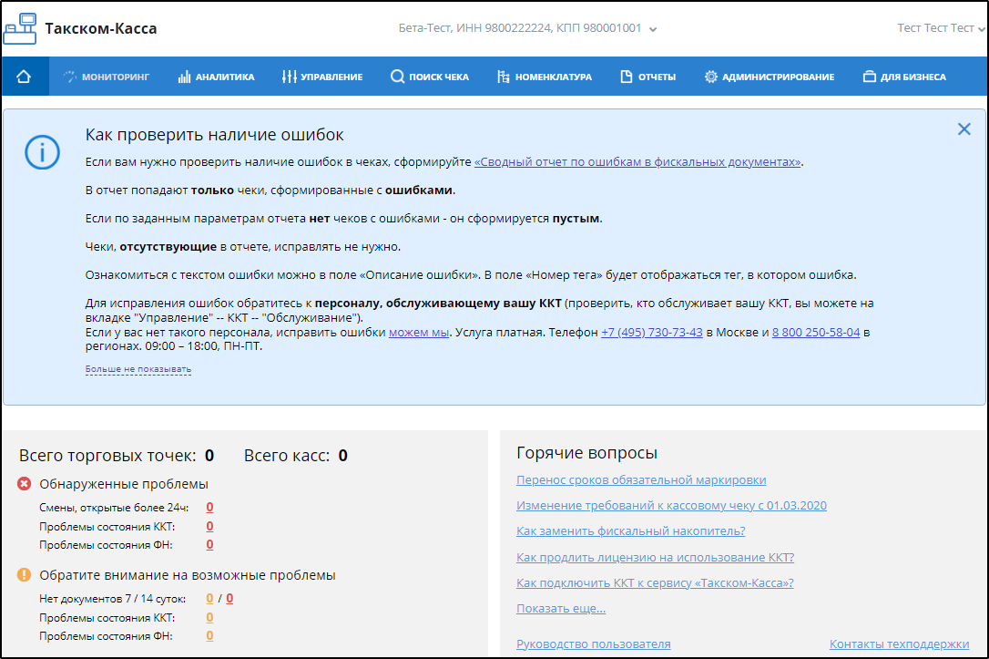
Task: Click «Больше не показывать» link
Action: [138, 368]
